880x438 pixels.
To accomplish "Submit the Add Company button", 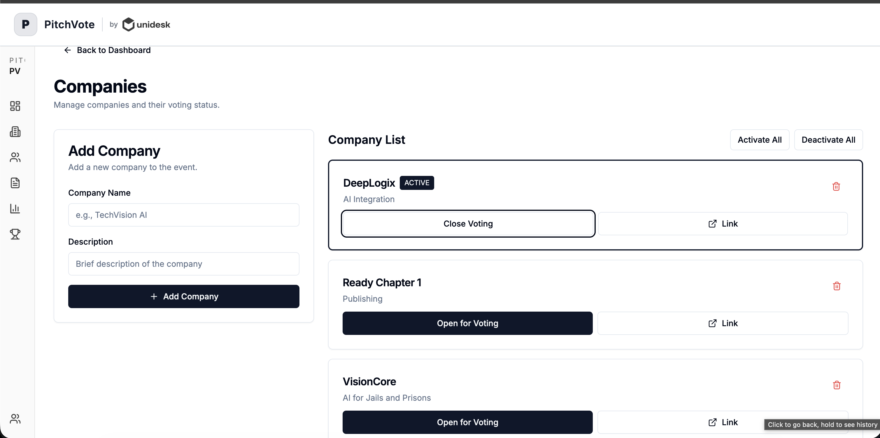I will point(184,296).
